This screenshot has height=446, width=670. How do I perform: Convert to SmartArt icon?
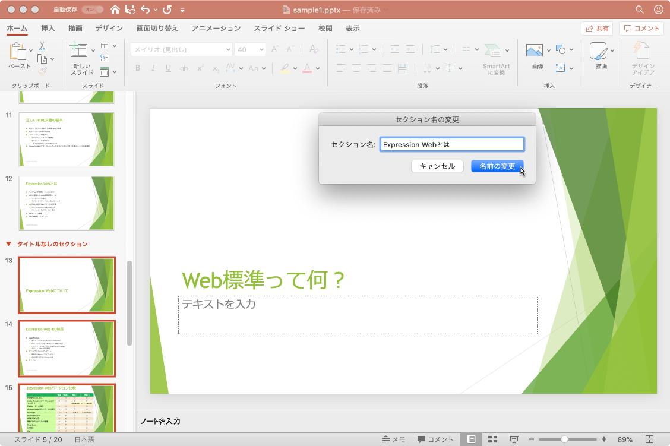tap(494, 50)
